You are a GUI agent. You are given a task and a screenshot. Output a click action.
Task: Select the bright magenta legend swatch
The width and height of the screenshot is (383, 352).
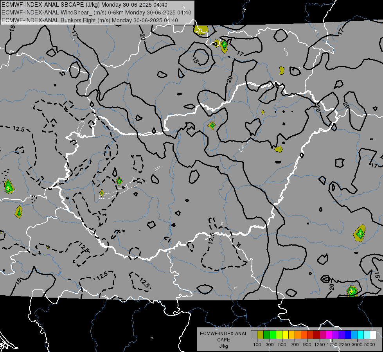tap(329, 334)
